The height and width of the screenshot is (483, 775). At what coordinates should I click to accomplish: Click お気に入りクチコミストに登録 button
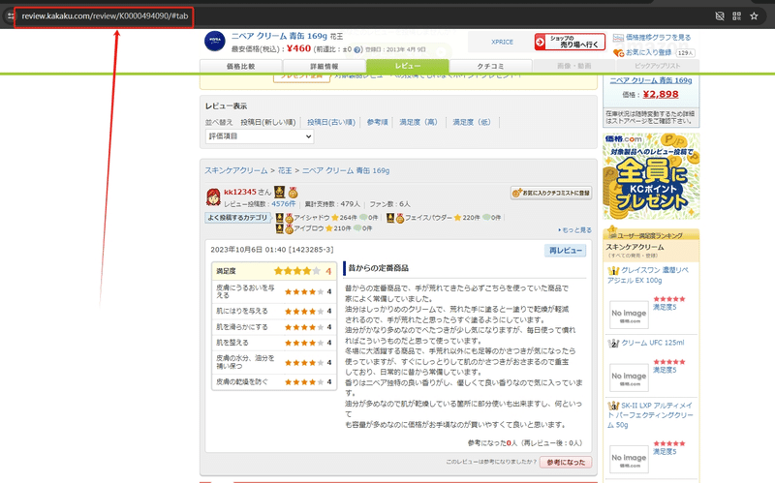coord(551,193)
